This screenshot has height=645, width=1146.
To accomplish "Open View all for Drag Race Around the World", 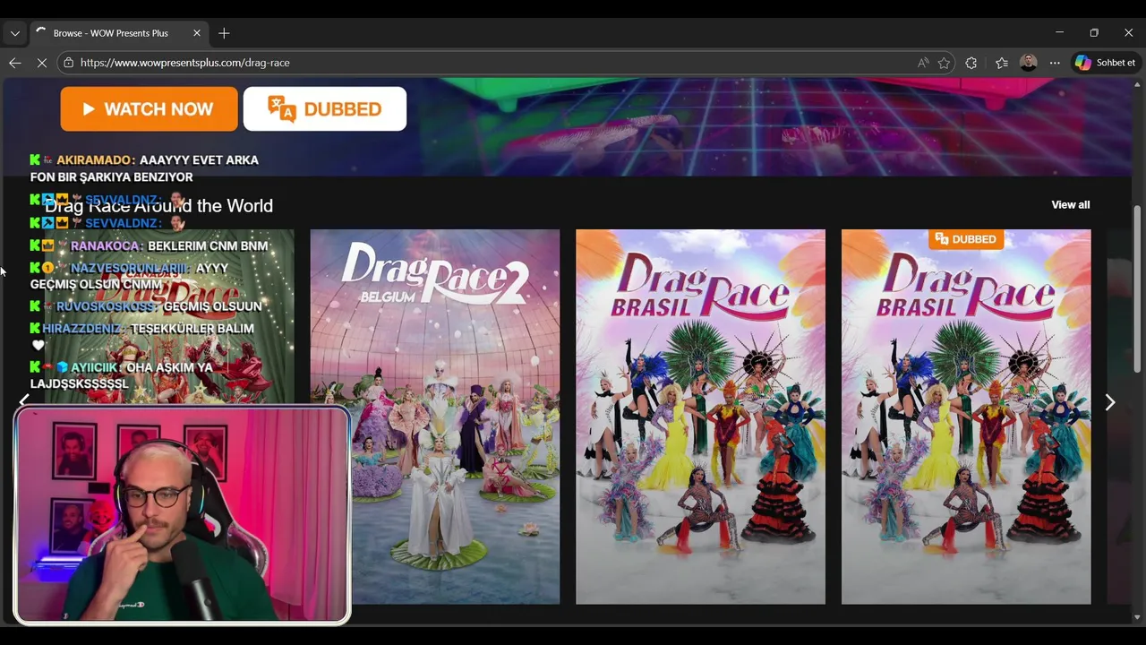I will pos(1070,205).
